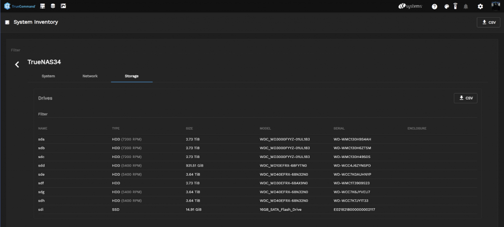This screenshot has width=504, height=227.
Task: Sort by NAME column header
Action: pyautogui.click(x=42, y=129)
